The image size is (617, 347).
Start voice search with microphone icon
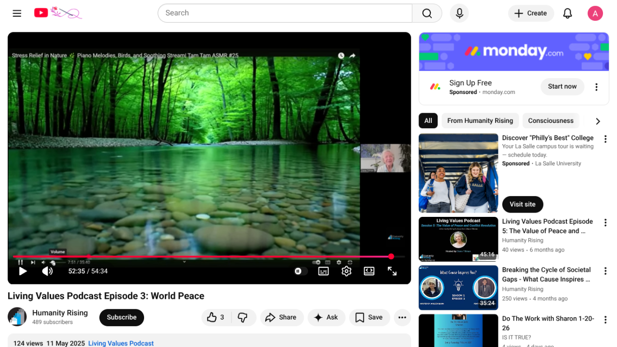459,13
